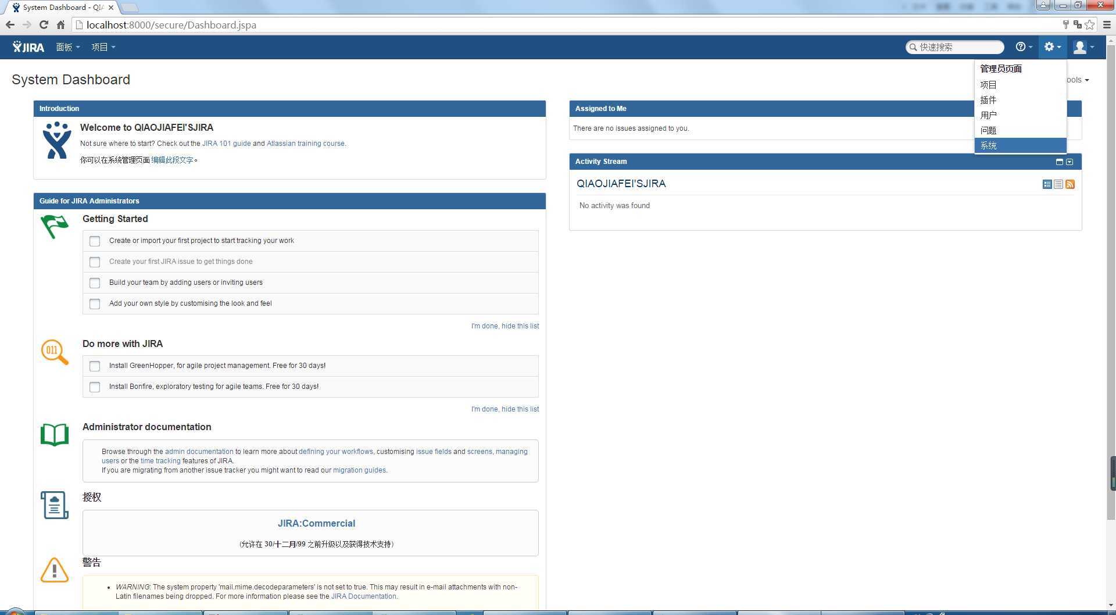This screenshot has height=615, width=1116.
Task: Check 'Install GreenHopper' checkbox
Action: 95,366
